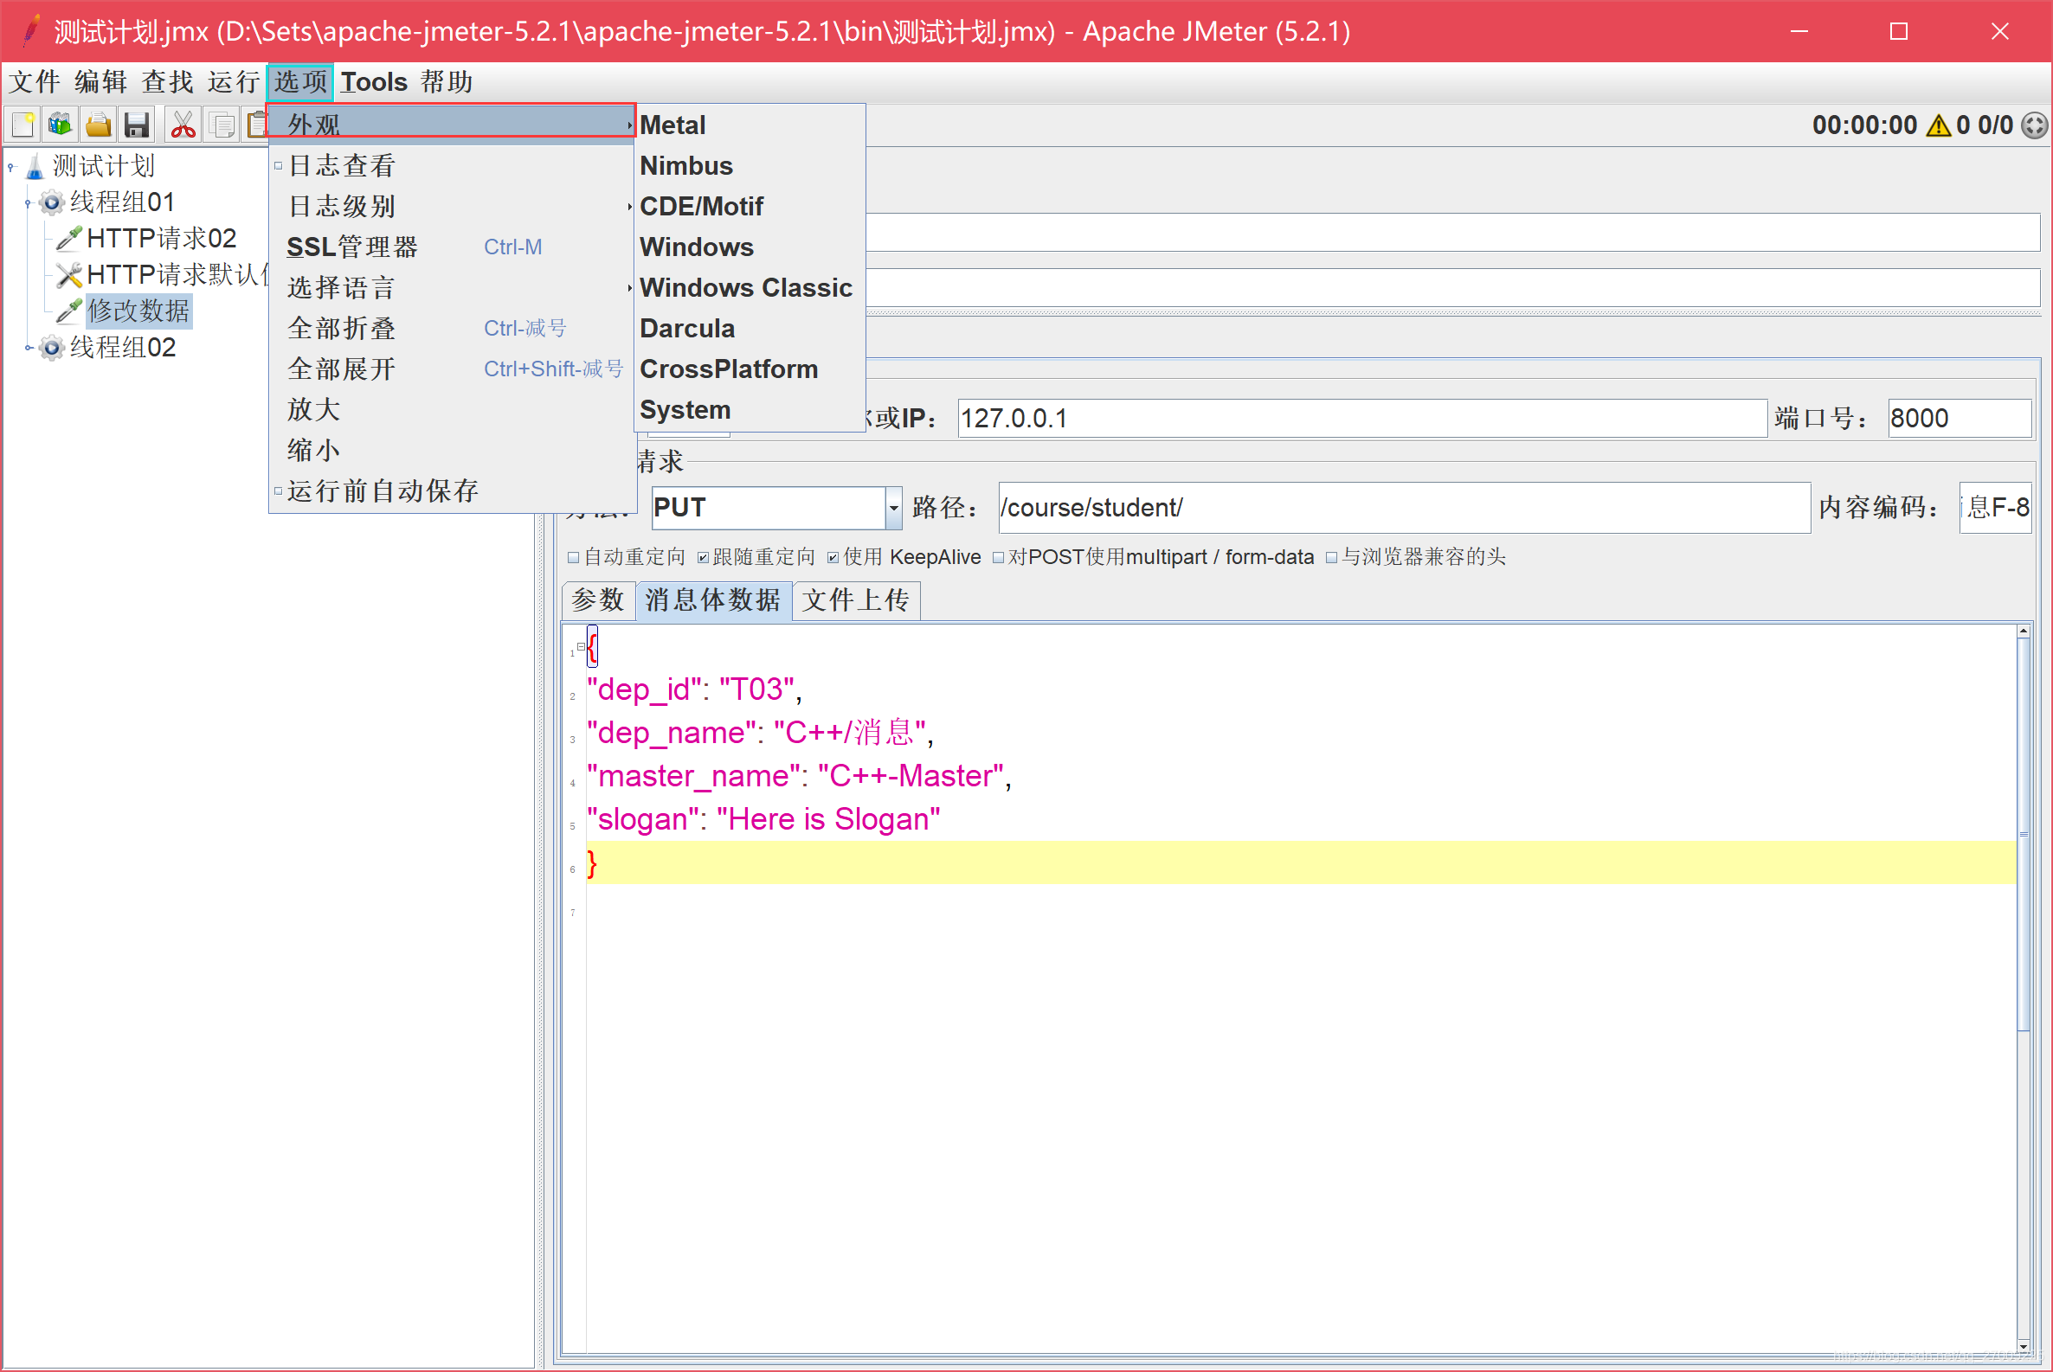Click the 全部展开 menu item
The image size is (2053, 1372).
click(452, 369)
